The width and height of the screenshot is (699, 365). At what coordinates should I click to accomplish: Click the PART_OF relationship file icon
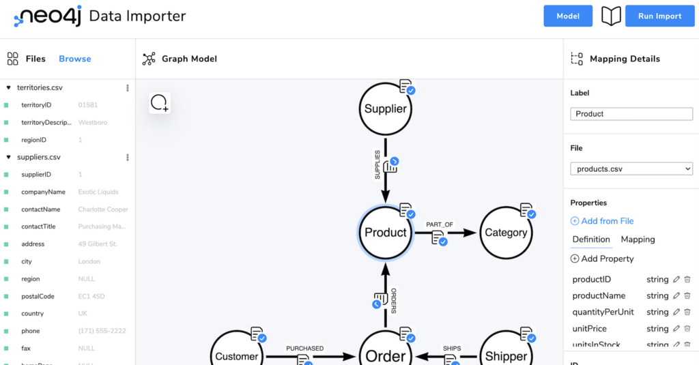tap(439, 238)
